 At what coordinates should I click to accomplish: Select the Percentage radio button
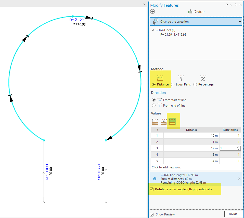(x=195, y=84)
